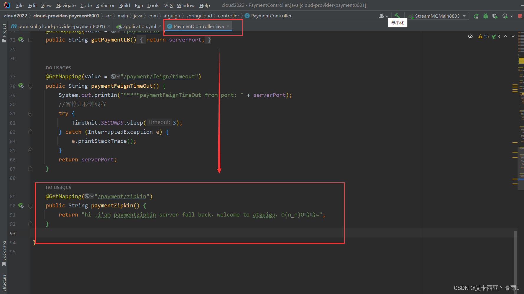Open the Tools menu

click(x=153, y=5)
